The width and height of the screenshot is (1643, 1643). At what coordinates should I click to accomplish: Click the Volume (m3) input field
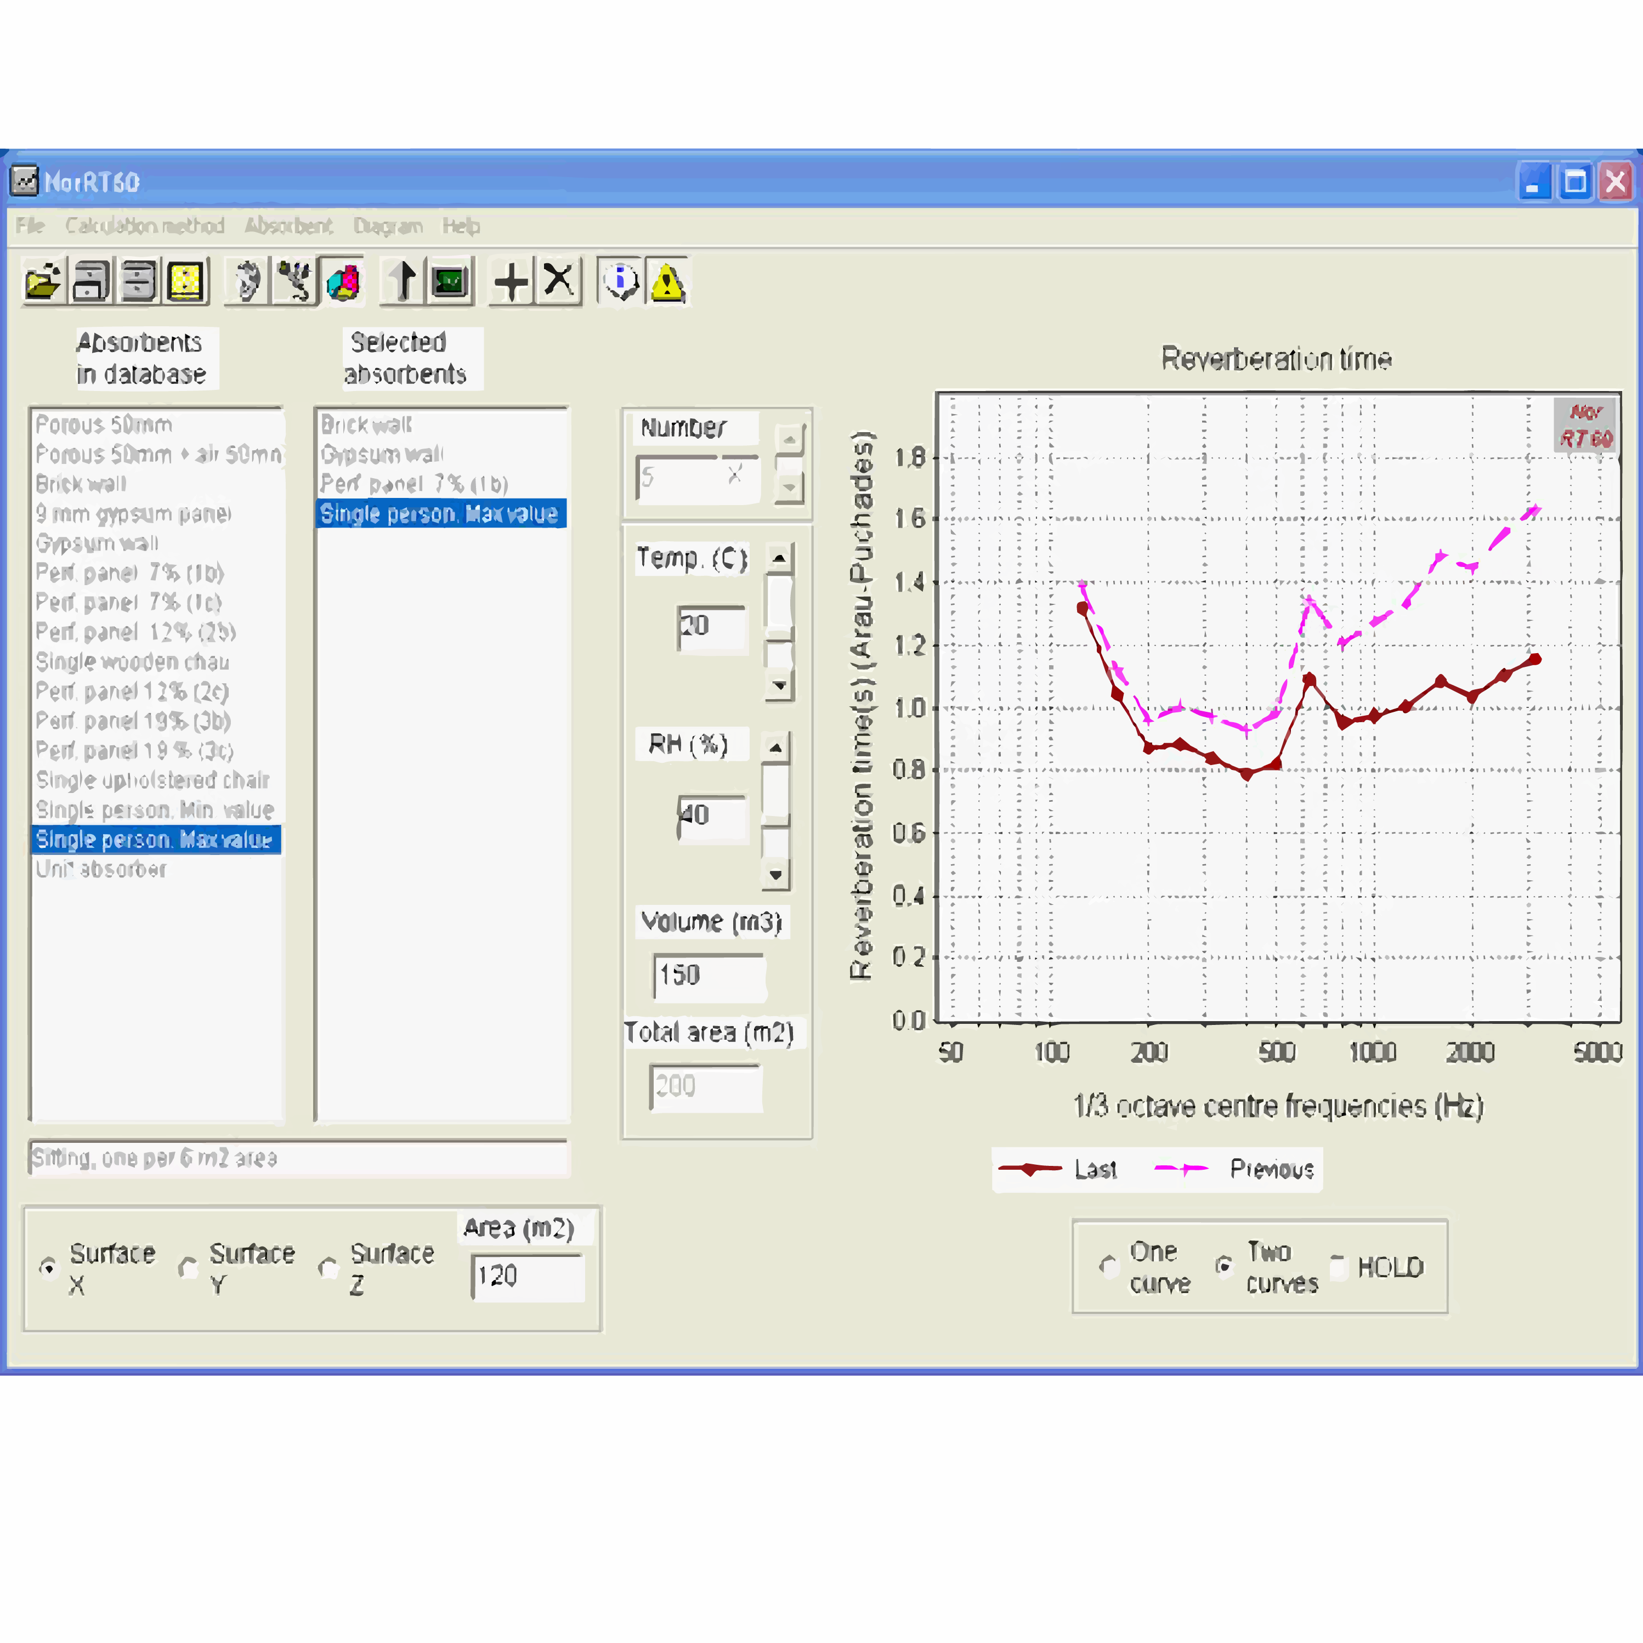tap(709, 975)
